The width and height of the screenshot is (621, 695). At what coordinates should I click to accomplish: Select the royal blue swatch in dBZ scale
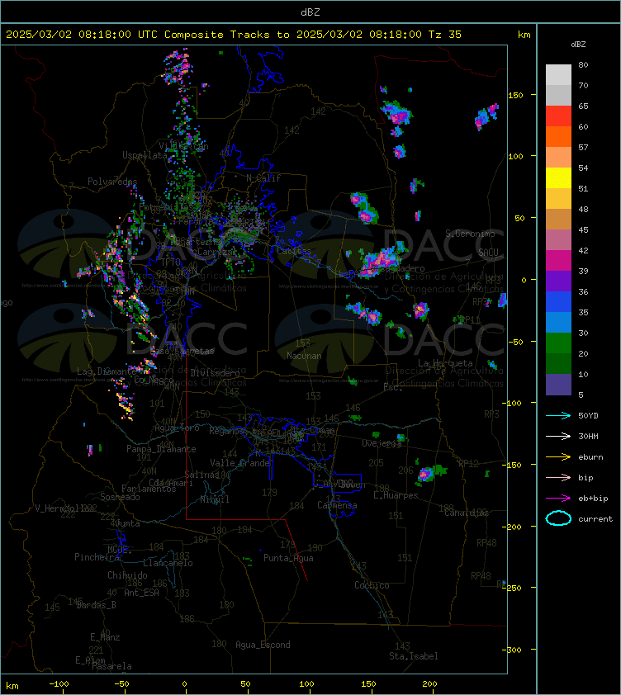tap(558, 301)
